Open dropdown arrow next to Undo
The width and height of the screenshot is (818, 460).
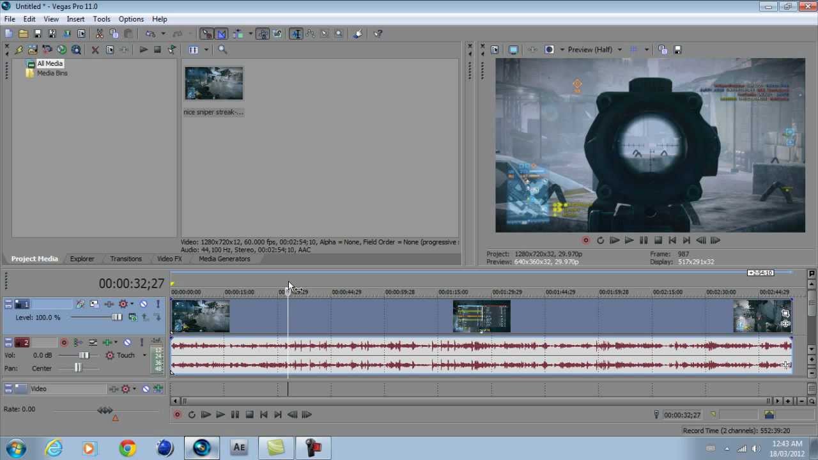pyautogui.click(x=163, y=34)
